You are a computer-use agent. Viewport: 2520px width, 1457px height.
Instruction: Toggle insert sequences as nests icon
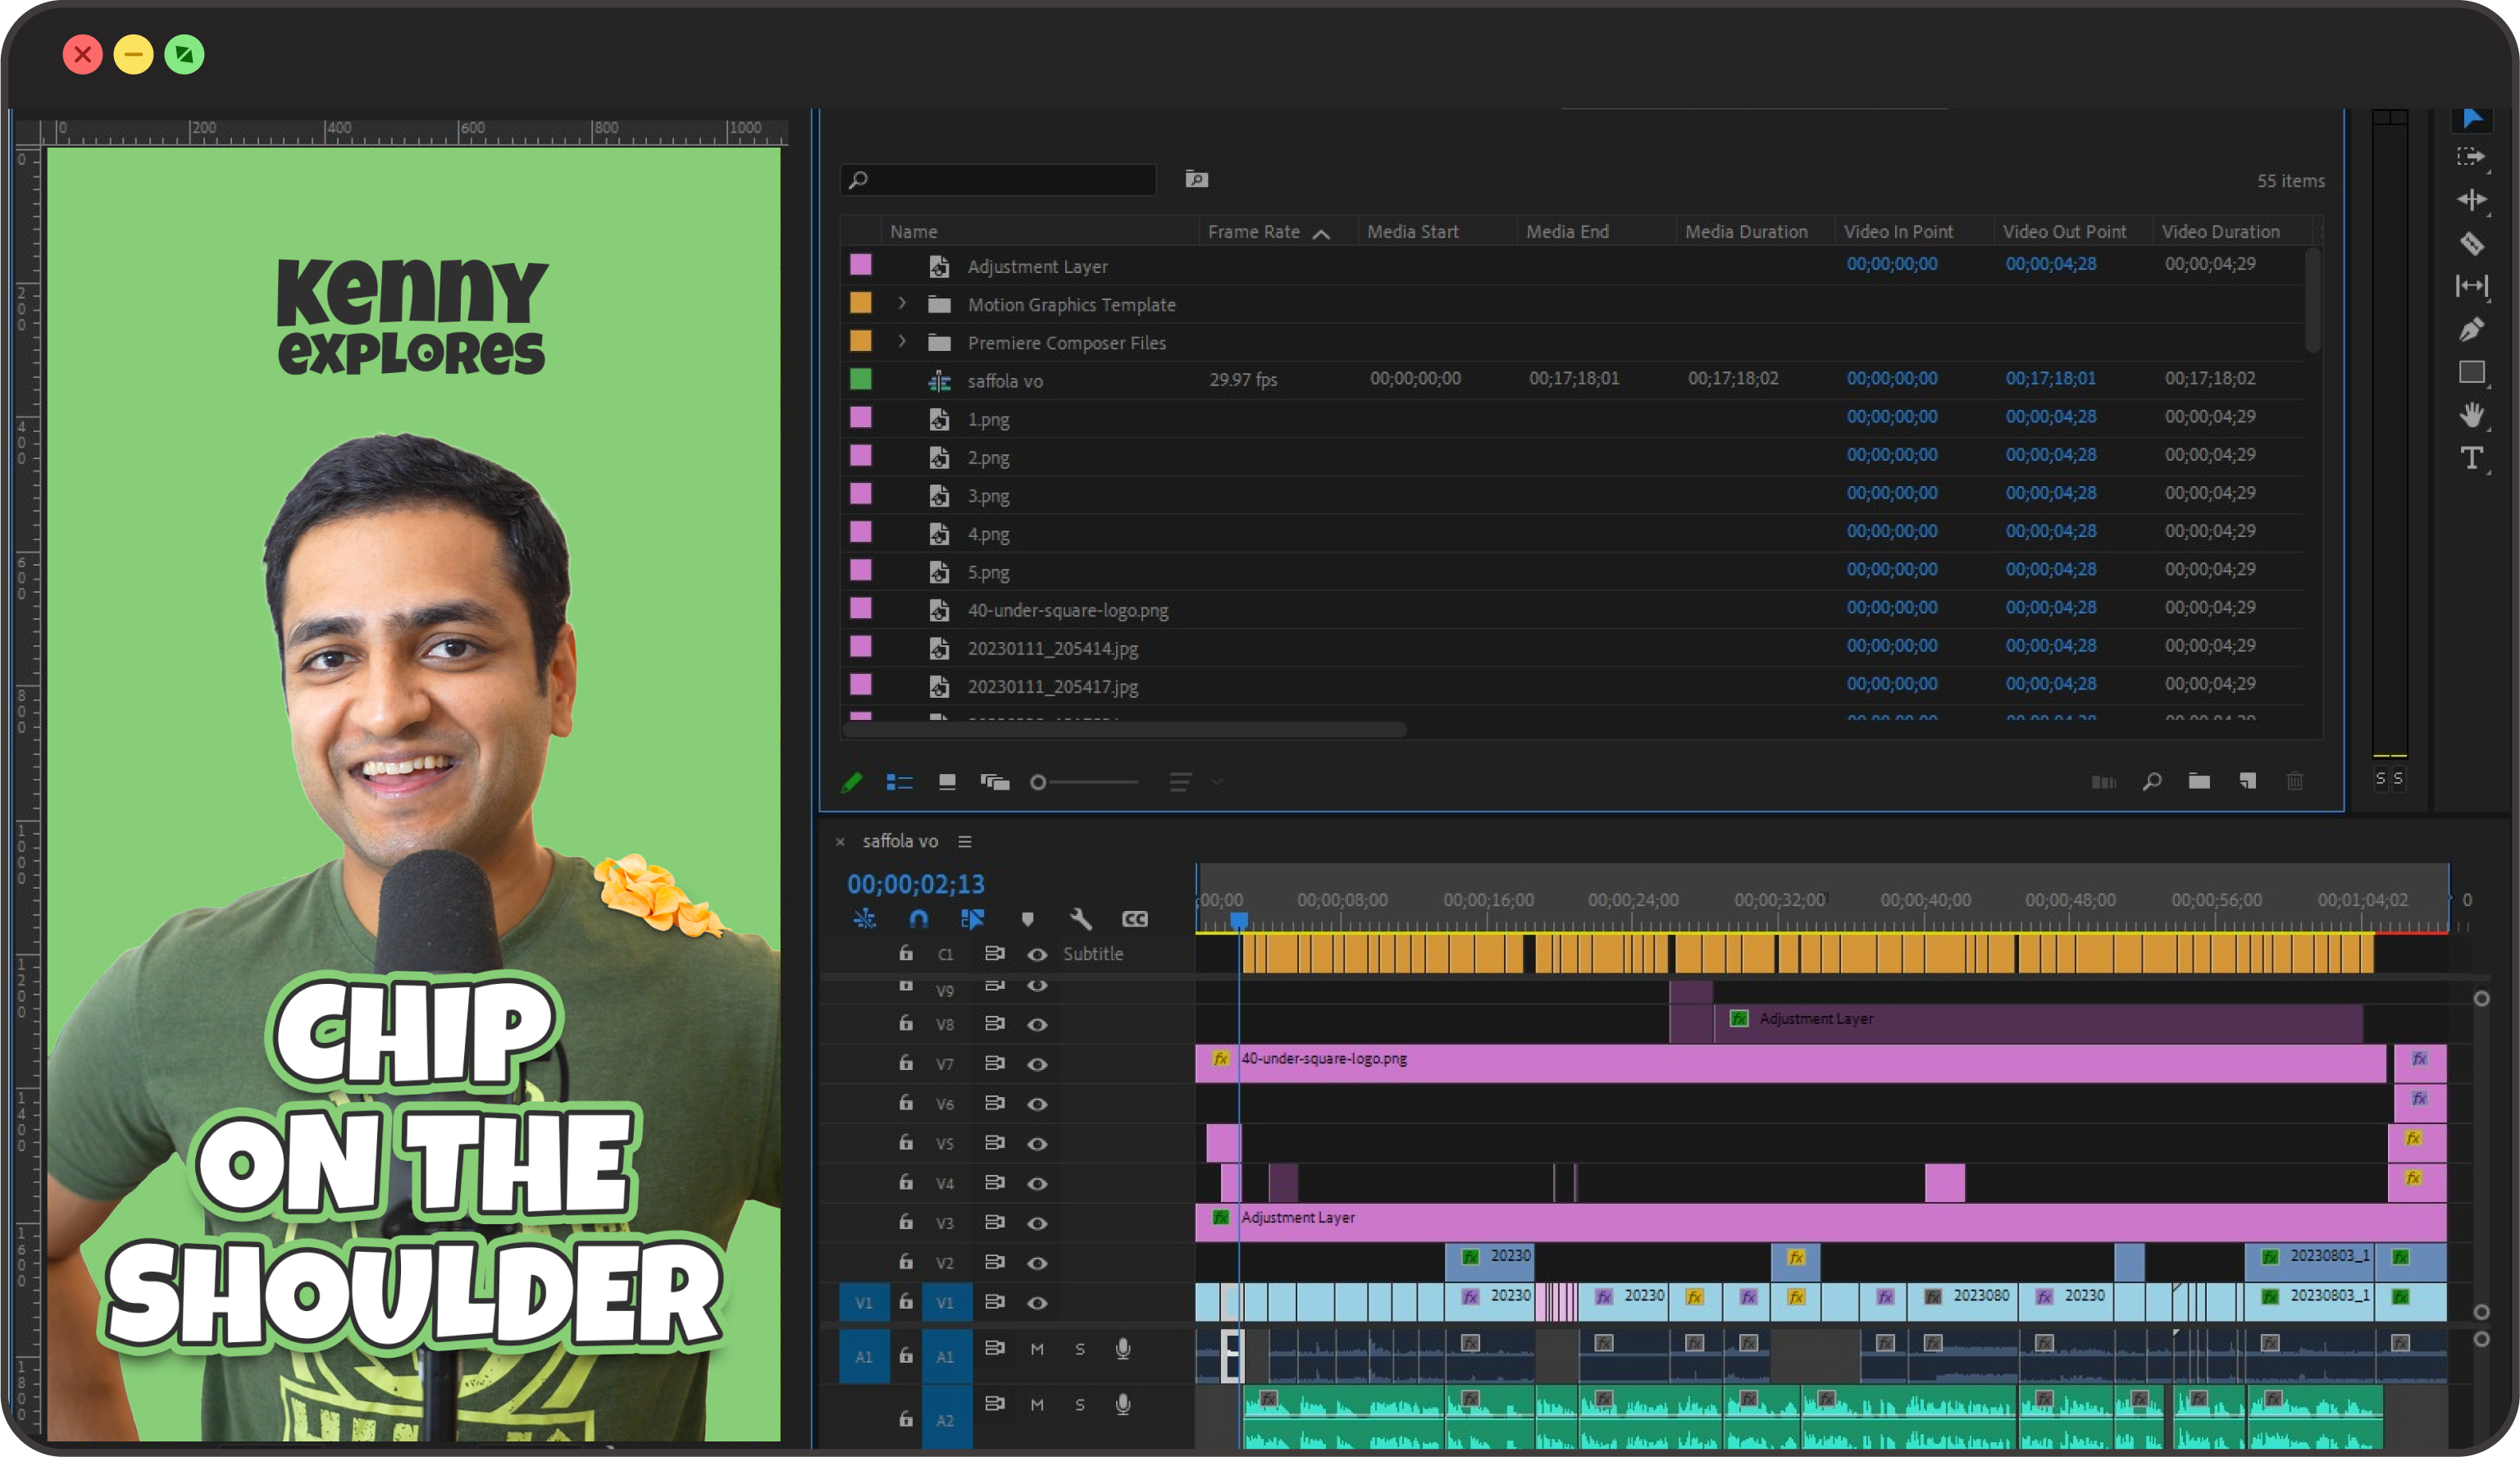click(x=864, y=919)
